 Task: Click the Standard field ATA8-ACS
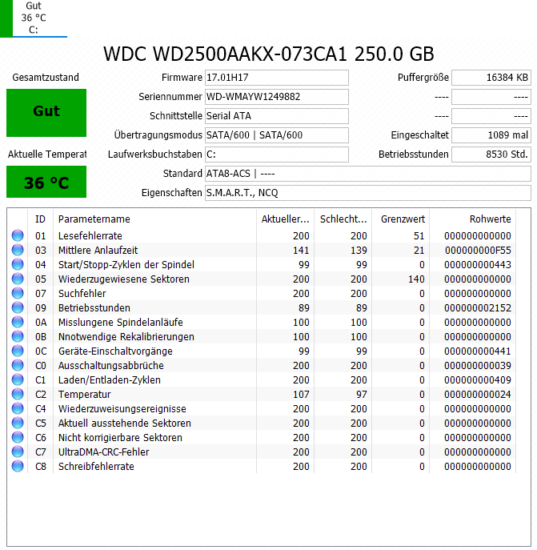(x=368, y=174)
